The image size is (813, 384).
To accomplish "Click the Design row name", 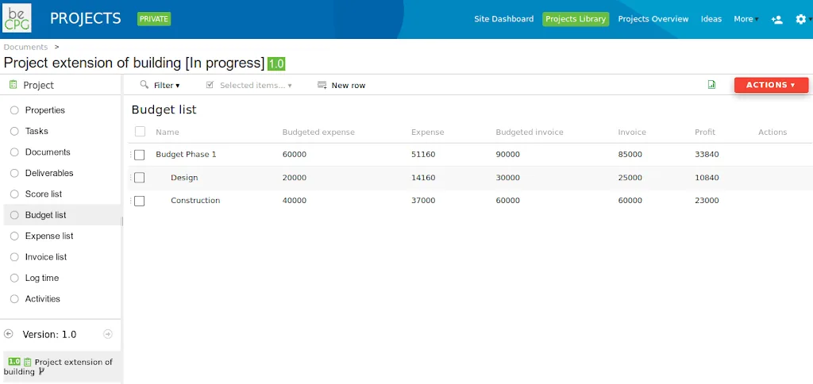I will pos(184,178).
